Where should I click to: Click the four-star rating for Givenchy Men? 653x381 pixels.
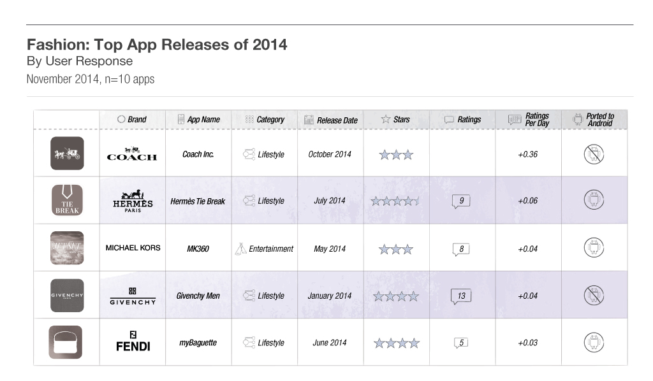[396, 296]
